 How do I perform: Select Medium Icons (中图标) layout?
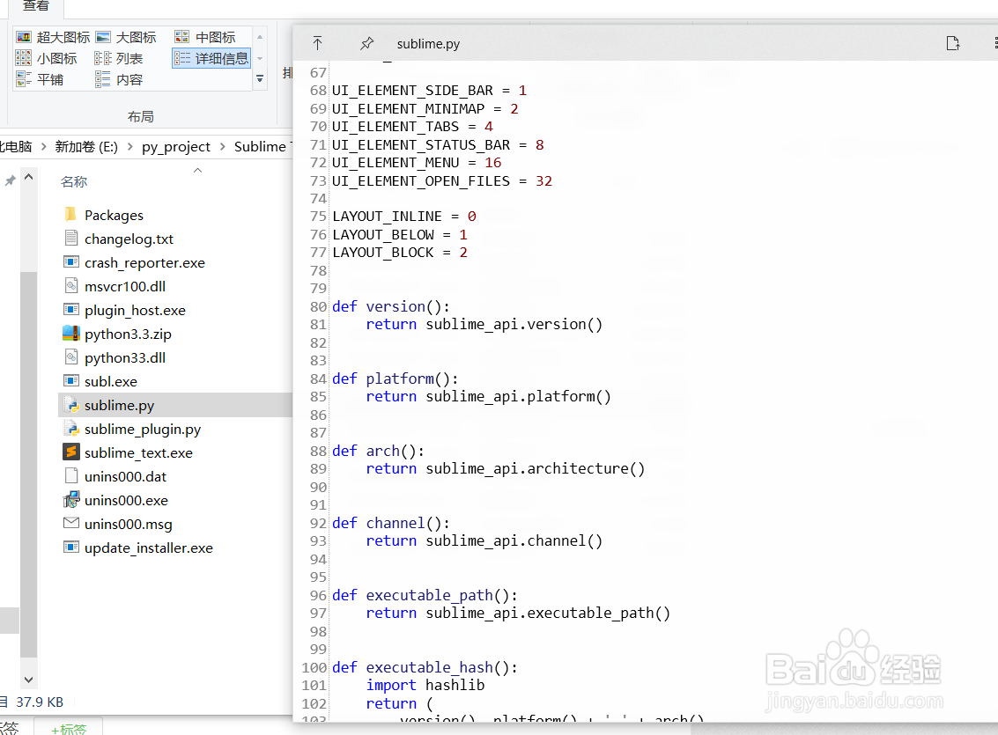tap(205, 38)
